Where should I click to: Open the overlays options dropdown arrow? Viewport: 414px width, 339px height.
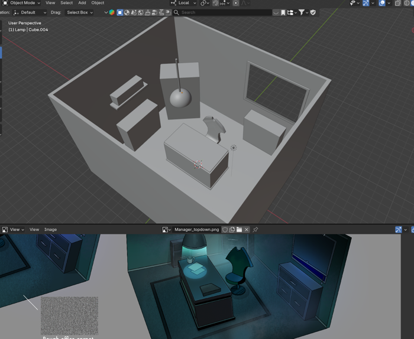pyautogui.click(x=389, y=3)
